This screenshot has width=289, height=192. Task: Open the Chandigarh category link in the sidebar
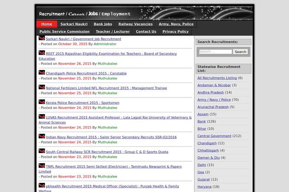point(207,143)
